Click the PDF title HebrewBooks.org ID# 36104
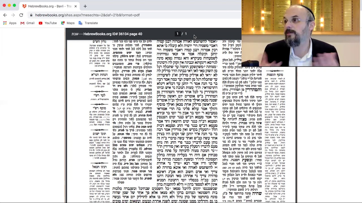Viewport: 362px width, 203px height. tap(107, 34)
